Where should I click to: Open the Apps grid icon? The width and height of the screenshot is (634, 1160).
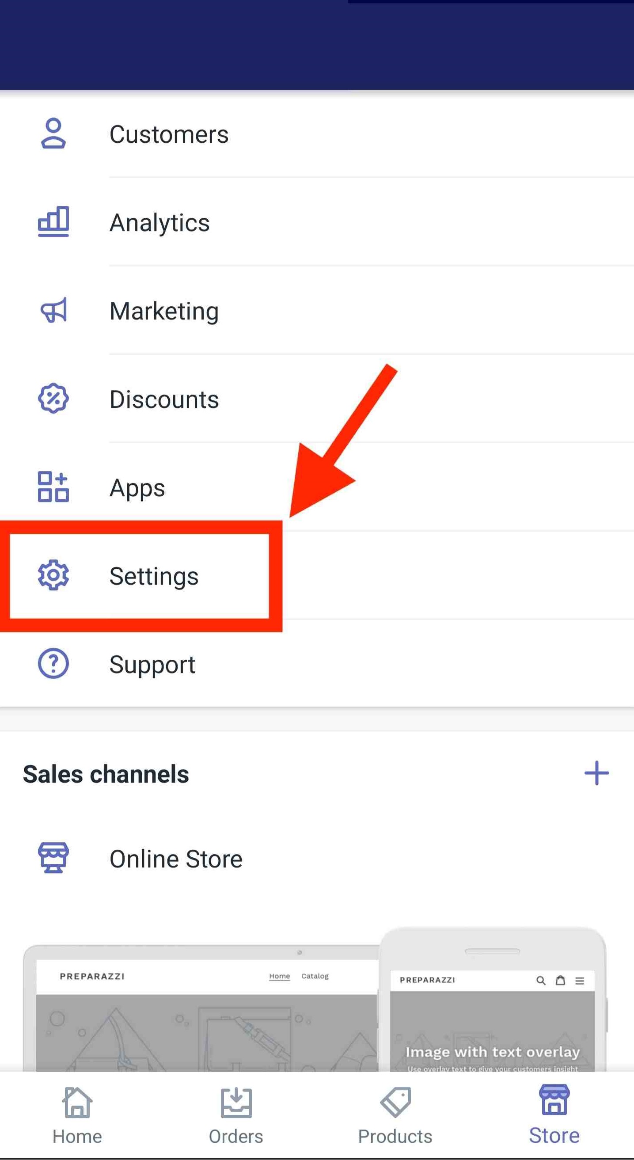point(53,487)
